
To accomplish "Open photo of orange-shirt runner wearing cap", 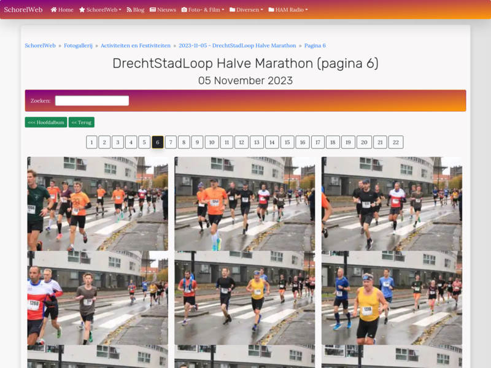I will [x=244, y=204].
